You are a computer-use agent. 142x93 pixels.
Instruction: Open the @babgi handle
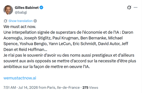(21, 12)
